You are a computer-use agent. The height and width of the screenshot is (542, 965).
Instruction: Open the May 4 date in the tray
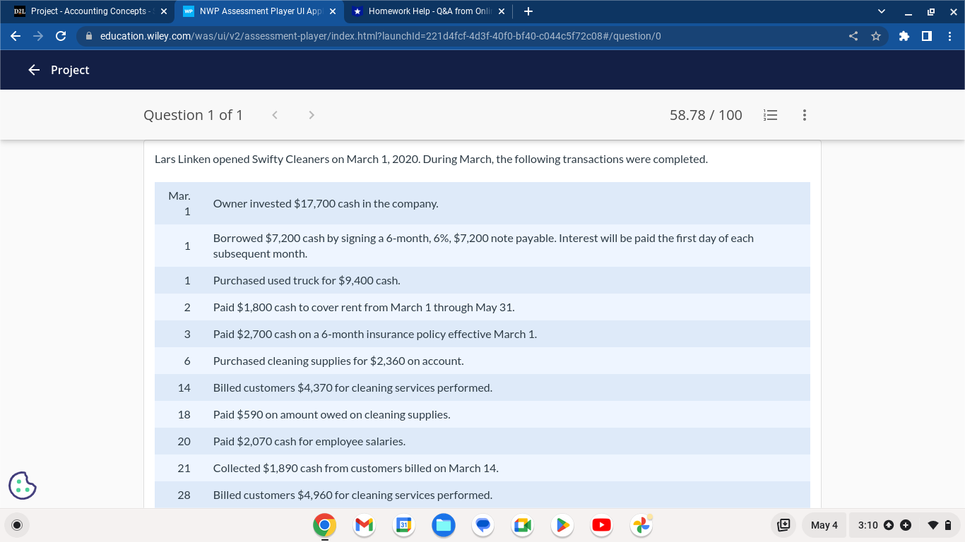click(824, 525)
